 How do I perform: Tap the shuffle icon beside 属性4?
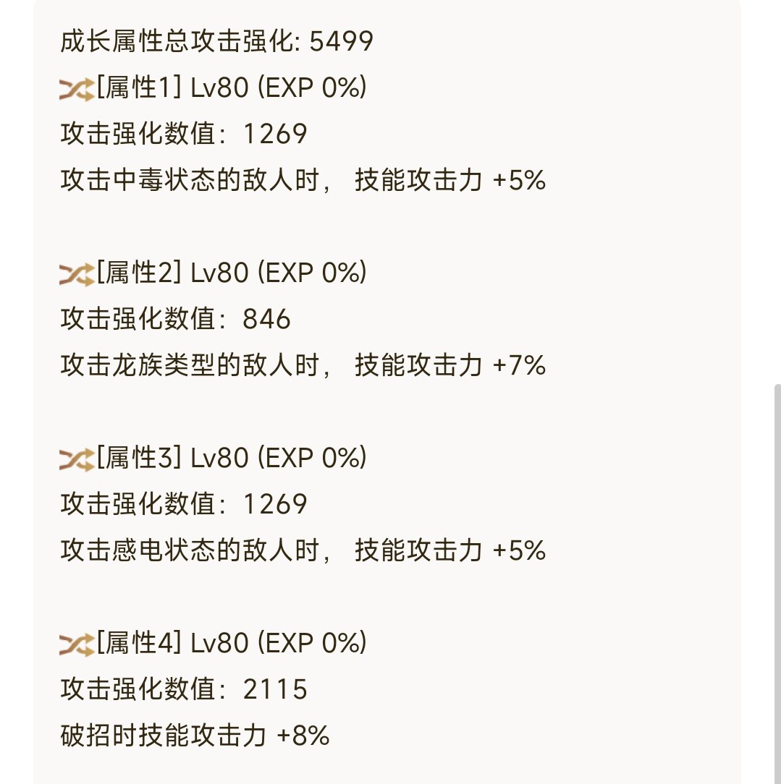(76, 644)
